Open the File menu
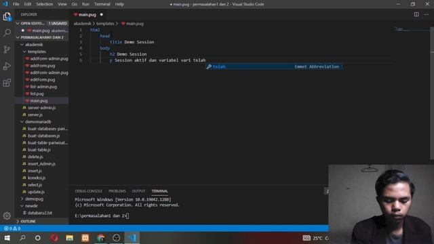Screen dimensions: 434x244 [16, 4]
